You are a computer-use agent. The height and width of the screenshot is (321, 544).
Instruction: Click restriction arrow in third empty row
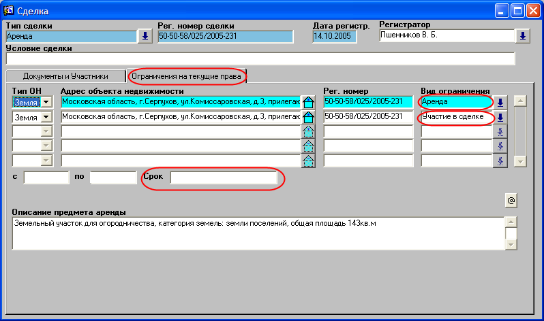500,131
